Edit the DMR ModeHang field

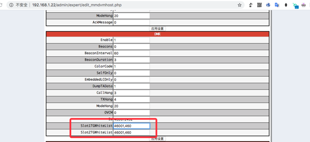point(131,106)
